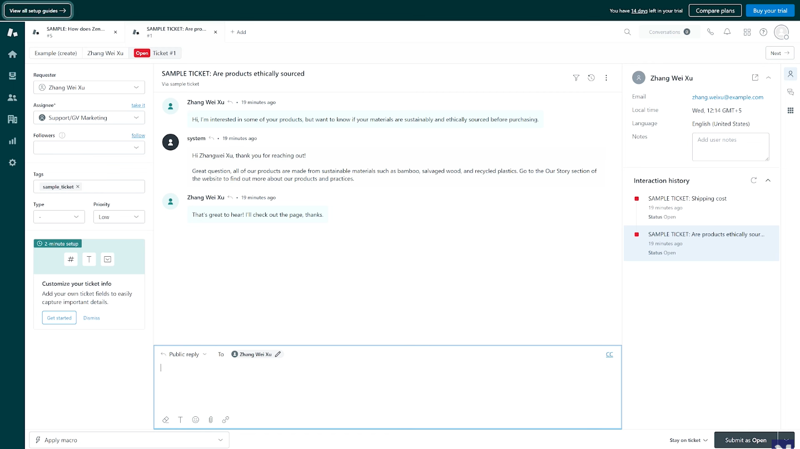Open Organizations icon in sidebar
Viewport: 800px width, 449px height.
tap(12, 119)
